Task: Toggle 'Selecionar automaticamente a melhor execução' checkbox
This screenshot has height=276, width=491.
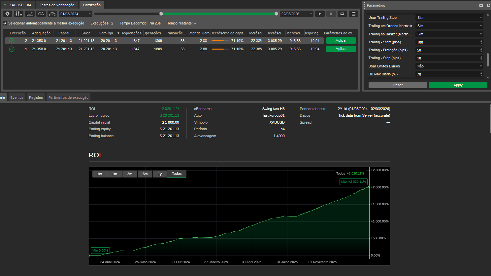Action: tap(5, 23)
